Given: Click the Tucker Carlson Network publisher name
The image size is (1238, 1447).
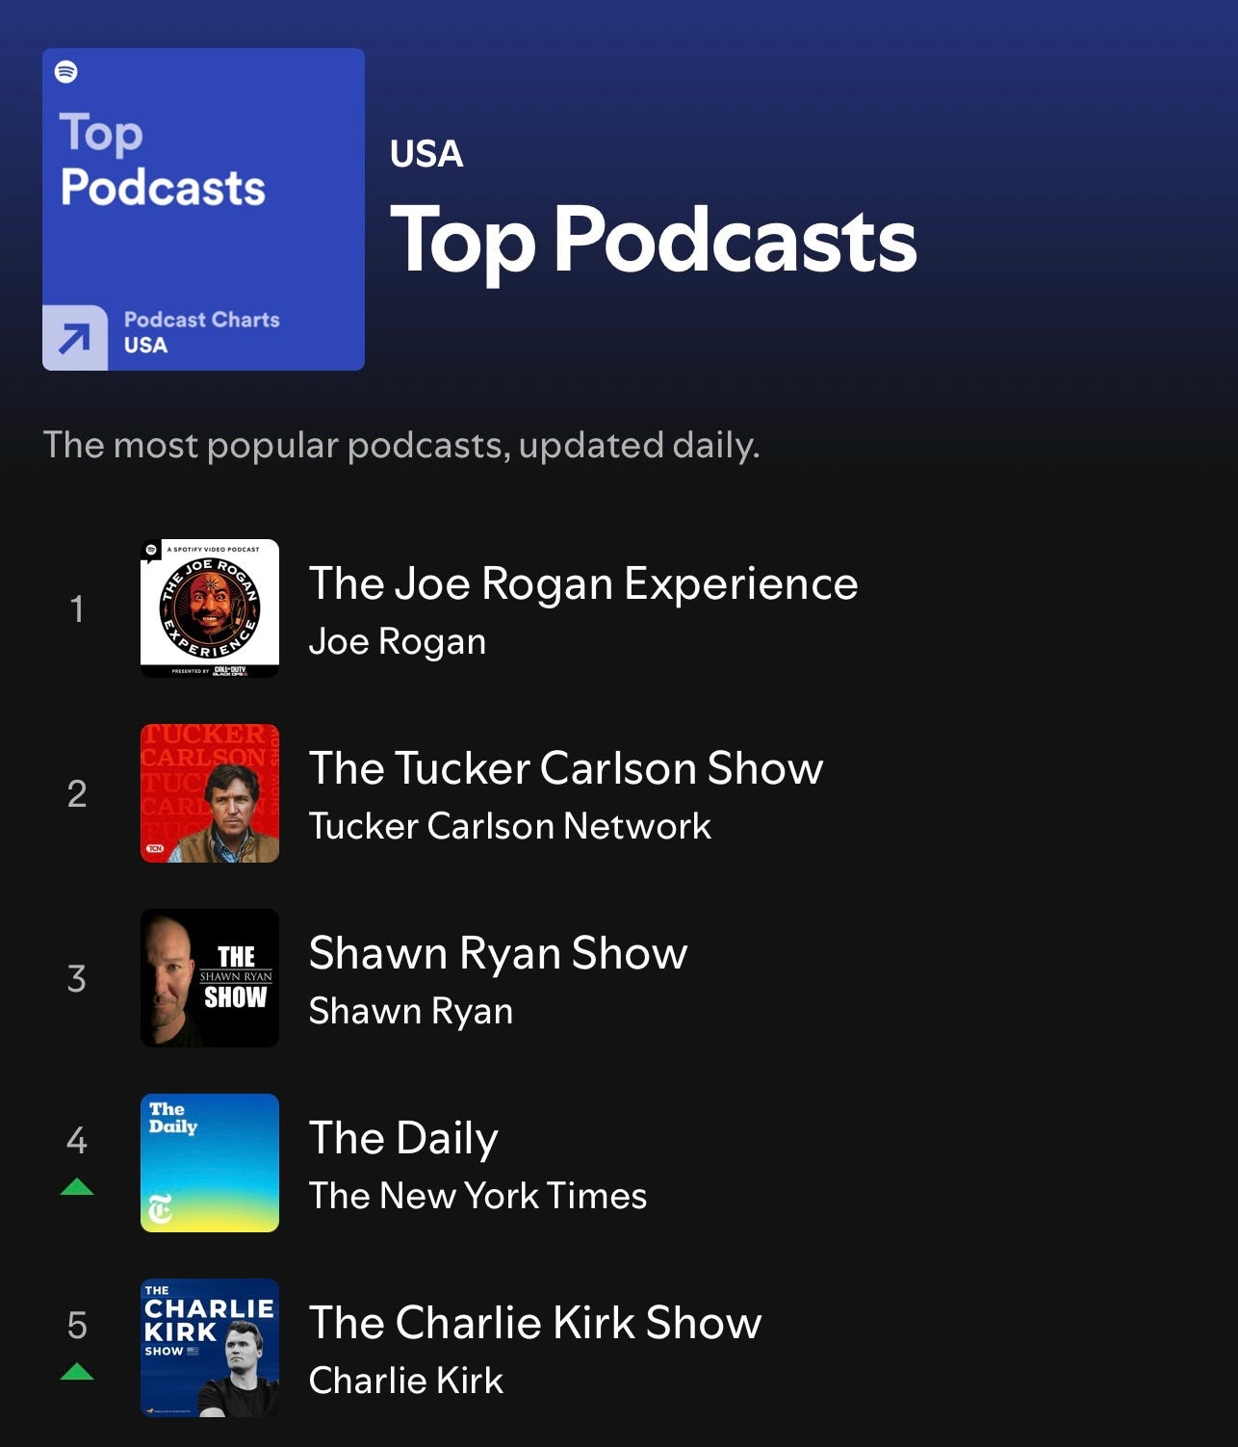Looking at the screenshot, I should click(510, 826).
